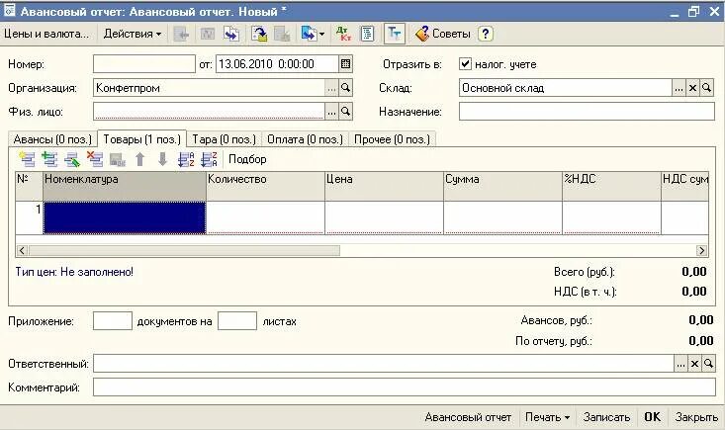Switch to the Тара (0 поз.) tab
Image resolution: width=725 pixels, height=430 pixels.
point(224,139)
